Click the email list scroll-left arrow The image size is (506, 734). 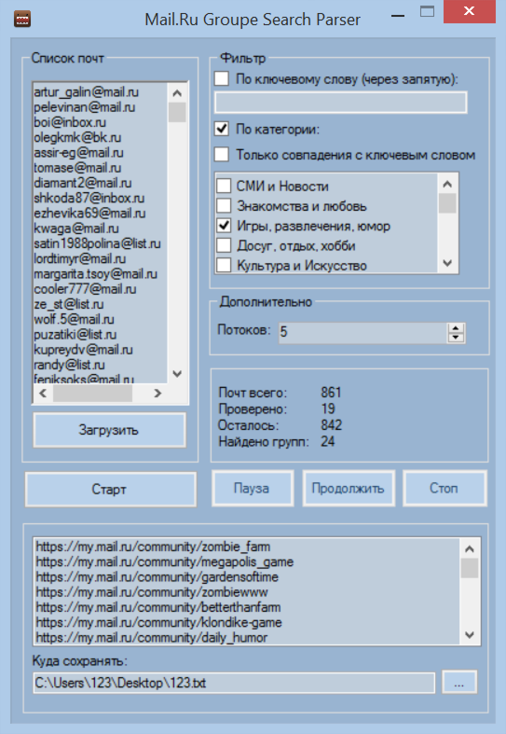click(43, 394)
